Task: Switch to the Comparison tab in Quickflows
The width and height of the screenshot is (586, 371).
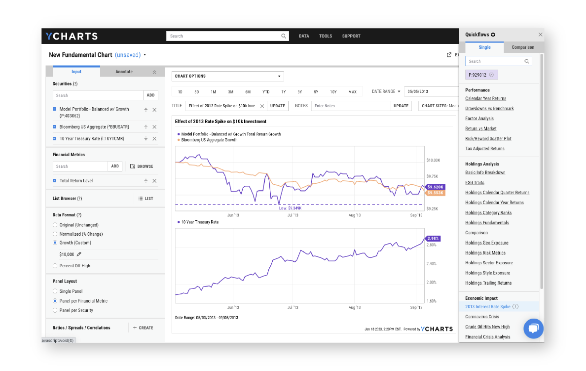Action: point(523,47)
